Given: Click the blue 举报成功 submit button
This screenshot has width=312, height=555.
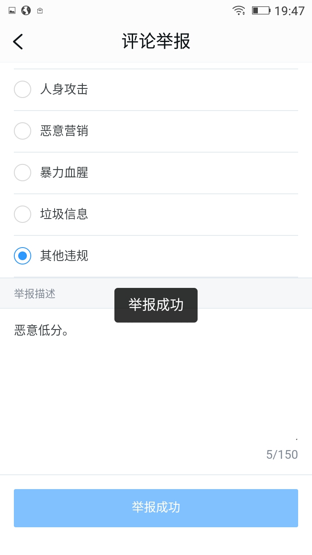Looking at the screenshot, I should click(x=156, y=508).
